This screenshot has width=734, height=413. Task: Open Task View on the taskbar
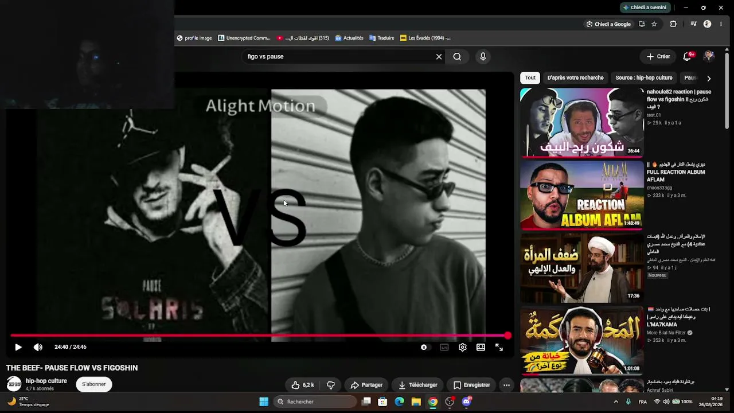(x=366, y=402)
